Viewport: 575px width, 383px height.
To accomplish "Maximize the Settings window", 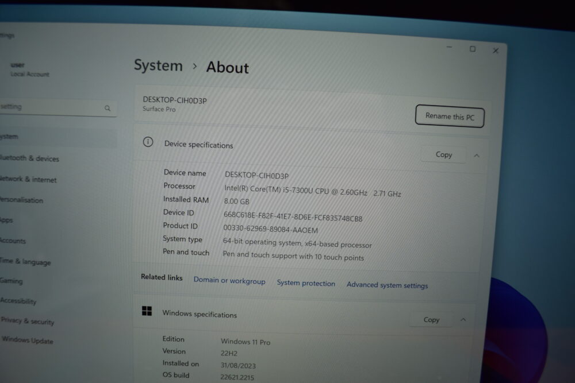I will [x=472, y=49].
